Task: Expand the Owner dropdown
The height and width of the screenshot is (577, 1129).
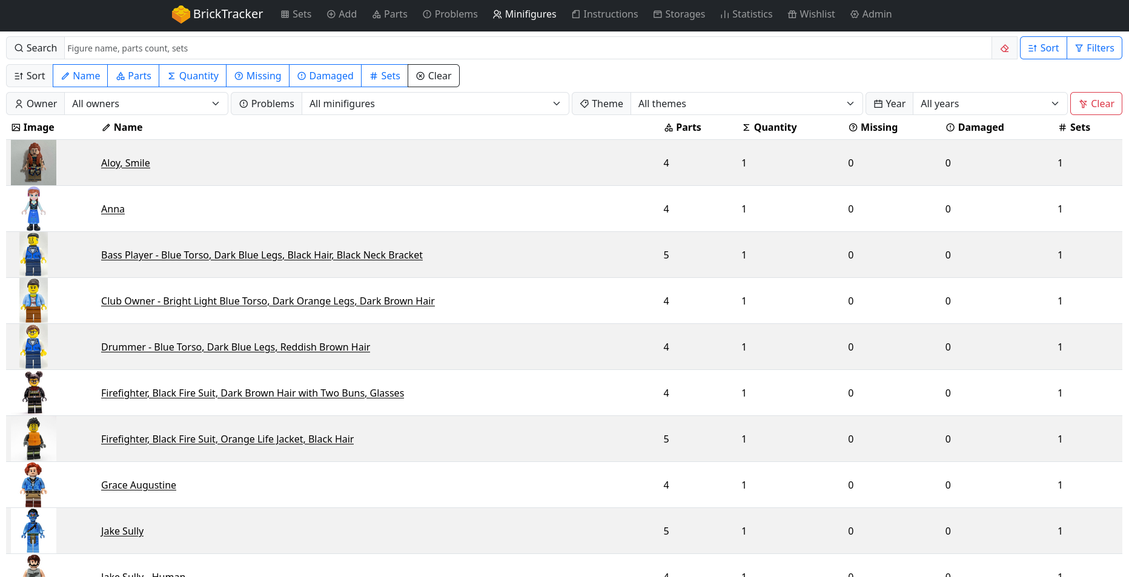Action: (145, 104)
